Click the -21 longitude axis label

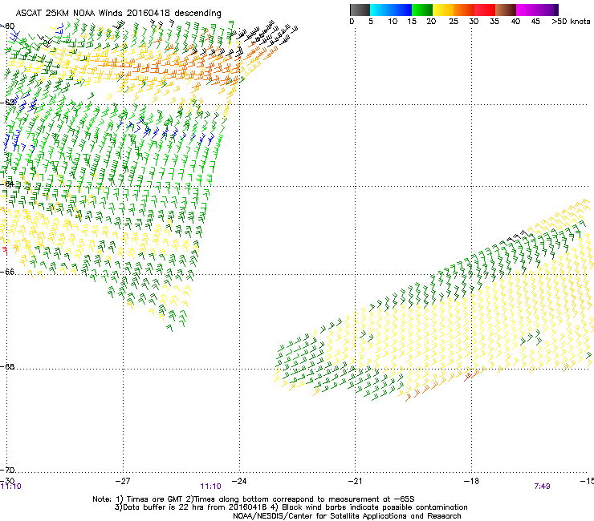355,481
